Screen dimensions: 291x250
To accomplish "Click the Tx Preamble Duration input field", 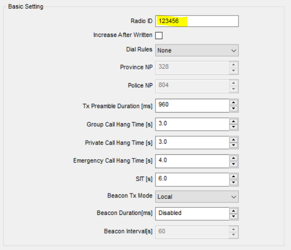I will click(x=192, y=105).
